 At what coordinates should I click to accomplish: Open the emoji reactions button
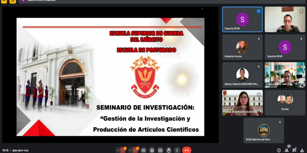152,150
